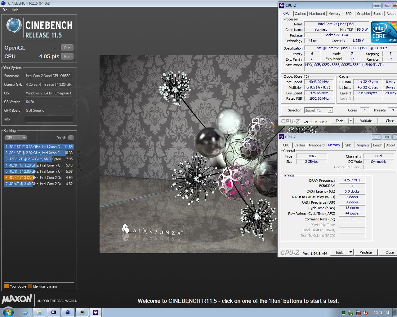Open the Help menu in Cinebench
This screenshot has width=397, height=317.
(15, 10)
